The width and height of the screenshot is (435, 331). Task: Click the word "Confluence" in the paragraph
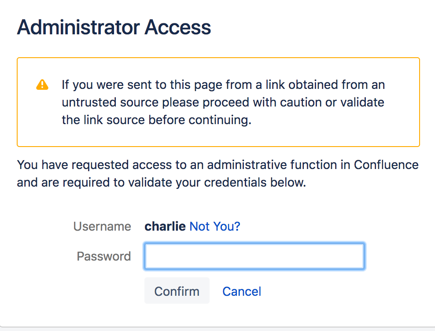click(386, 165)
